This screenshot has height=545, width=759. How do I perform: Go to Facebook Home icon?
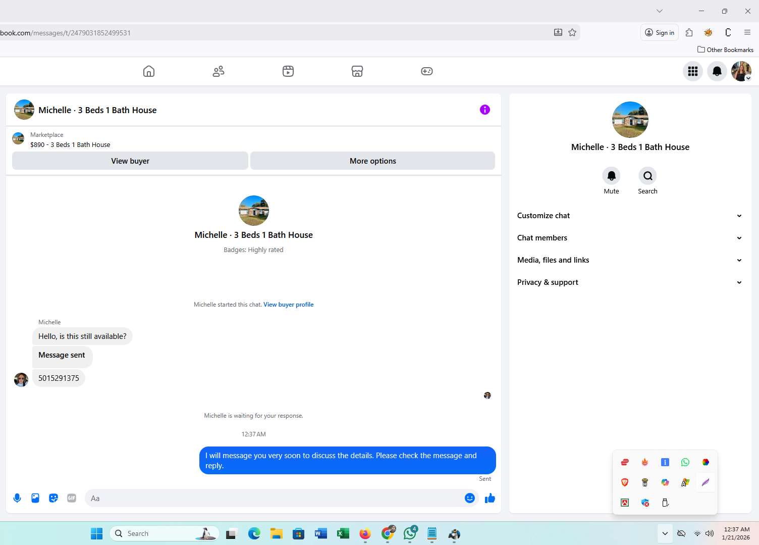pos(149,71)
